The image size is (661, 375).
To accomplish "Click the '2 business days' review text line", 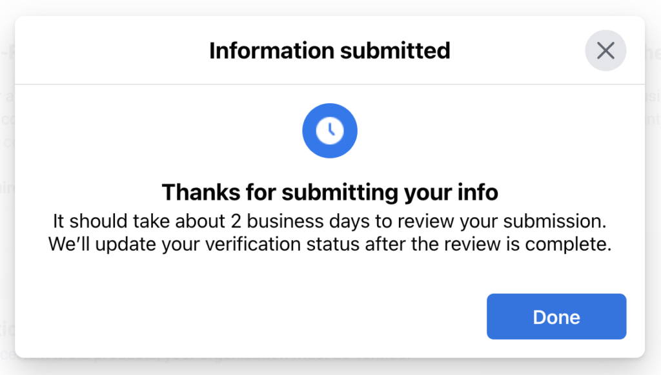I will [x=330, y=221].
